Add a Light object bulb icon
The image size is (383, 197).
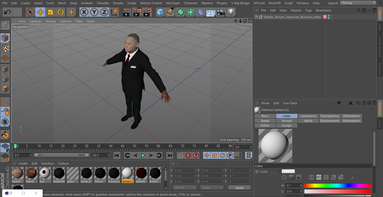pyautogui.click(x=231, y=12)
